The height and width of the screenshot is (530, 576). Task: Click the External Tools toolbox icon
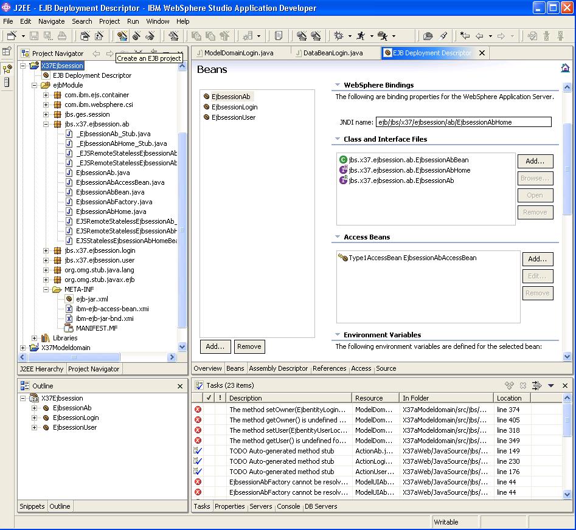click(383, 36)
